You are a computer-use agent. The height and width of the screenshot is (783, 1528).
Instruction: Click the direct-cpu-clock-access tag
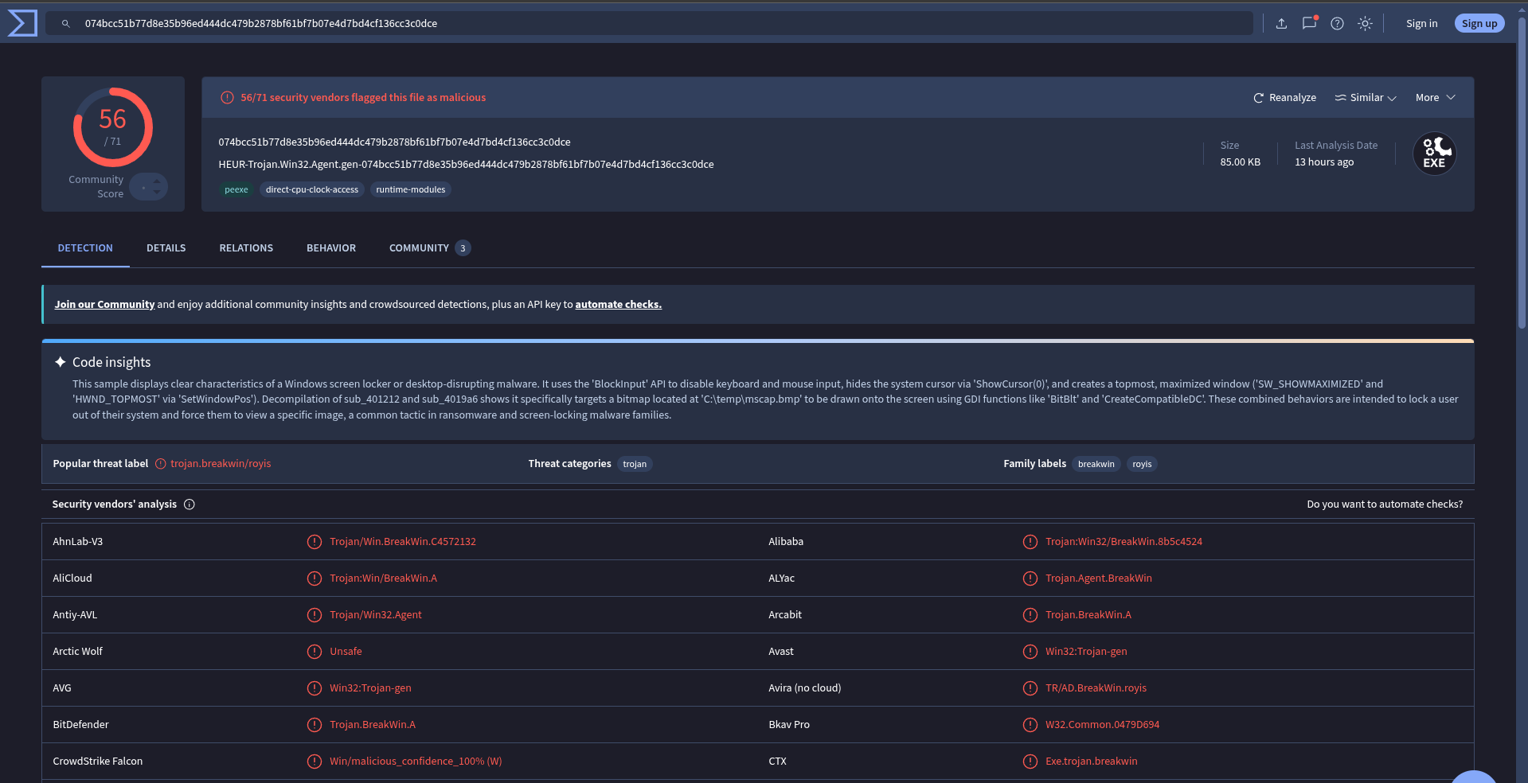[312, 189]
